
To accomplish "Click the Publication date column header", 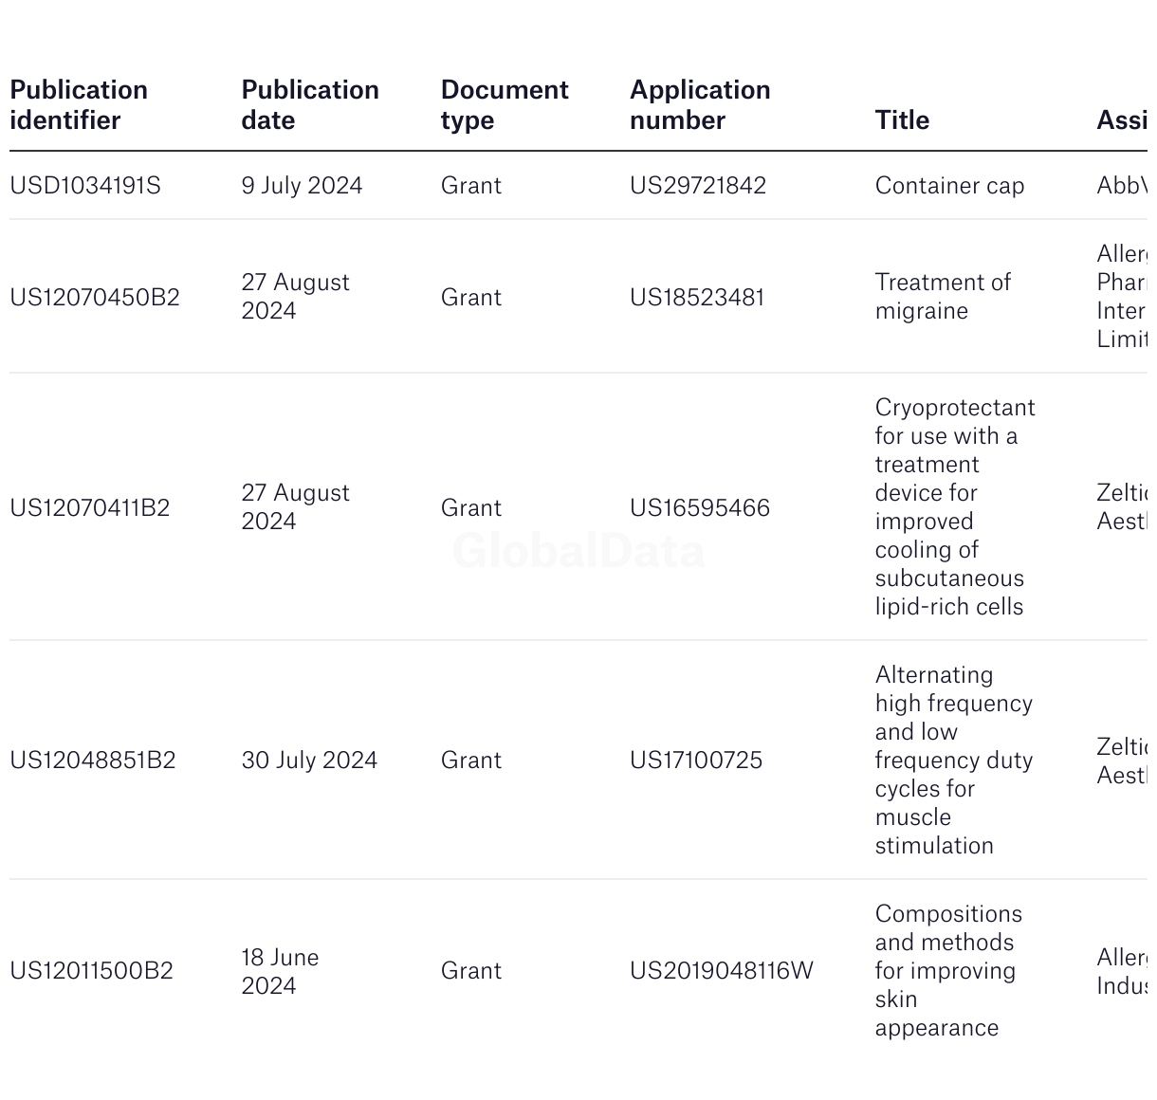I will 310,105.
